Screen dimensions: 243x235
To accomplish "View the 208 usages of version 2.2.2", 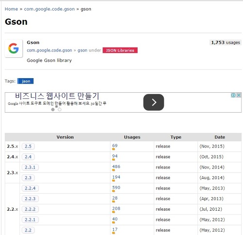I will tap(116, 208).
